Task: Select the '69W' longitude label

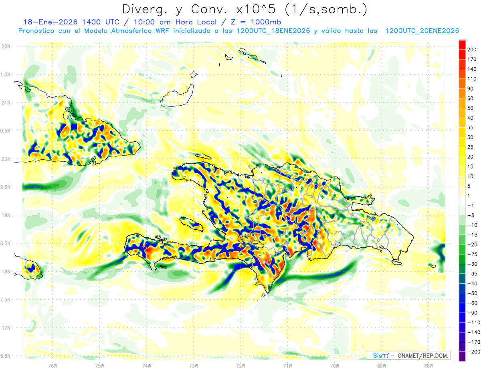Action: click(x=382, y=365)
